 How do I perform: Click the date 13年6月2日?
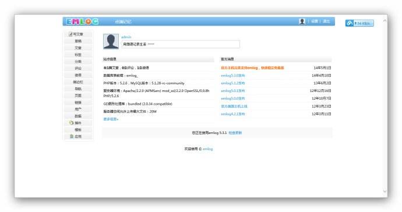coord(322,83)
